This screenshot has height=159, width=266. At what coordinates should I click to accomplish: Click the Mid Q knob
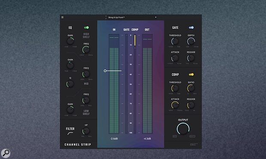(70, 84)
